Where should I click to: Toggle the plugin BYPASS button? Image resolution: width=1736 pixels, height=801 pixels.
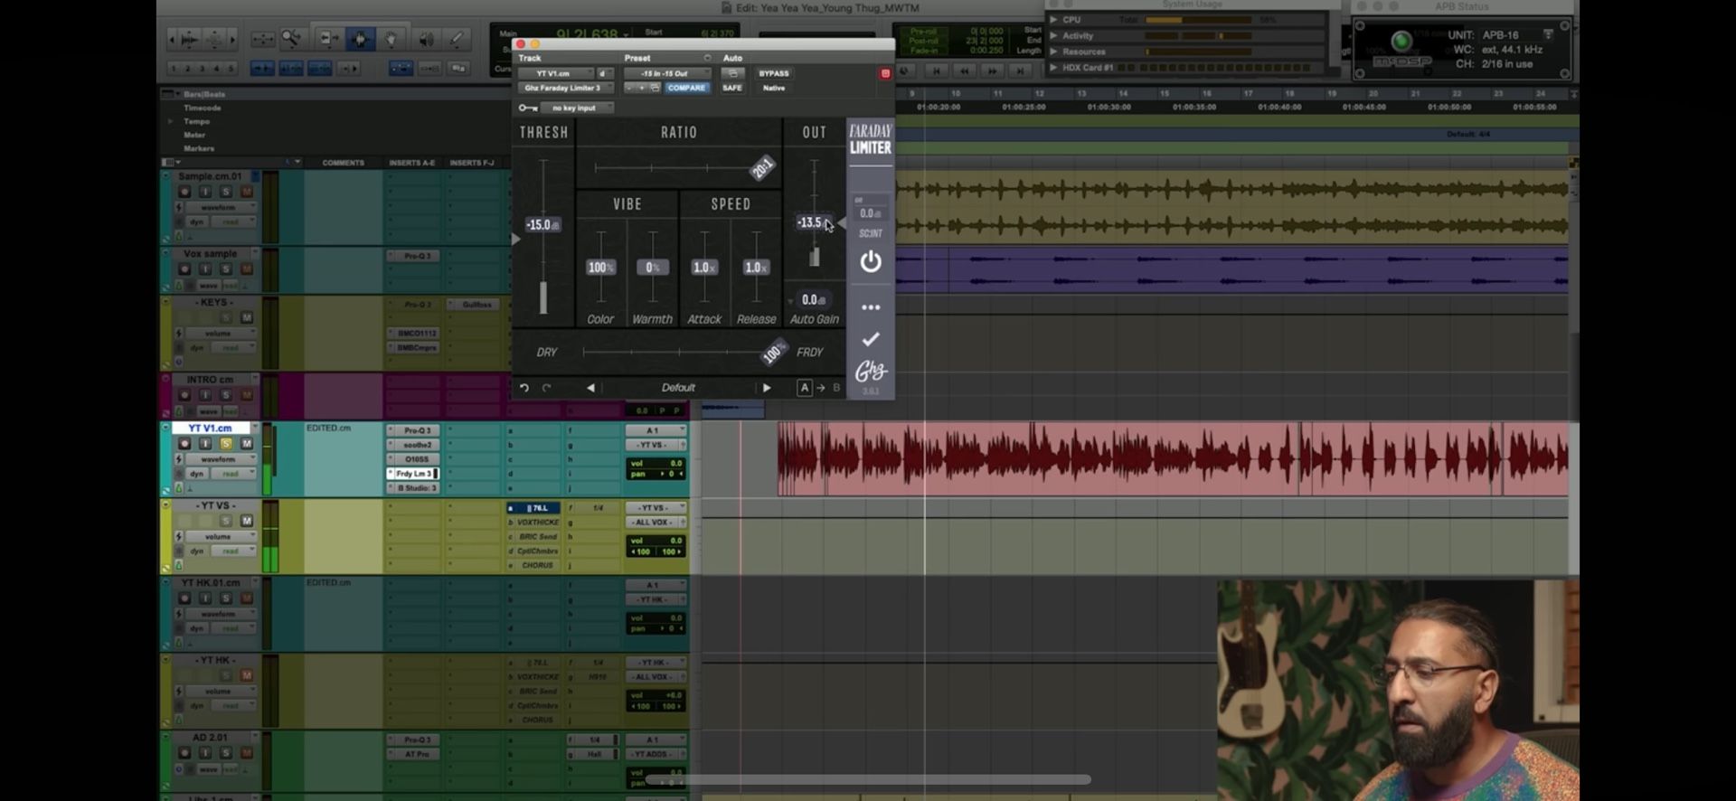(x=774, y=73)
